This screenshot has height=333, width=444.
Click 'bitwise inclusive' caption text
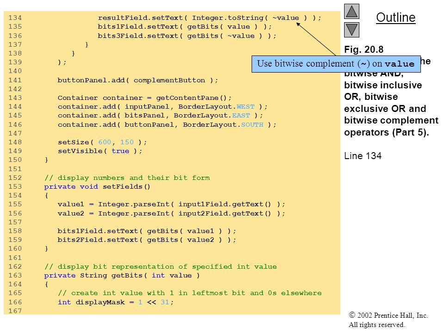click(383, 85)
